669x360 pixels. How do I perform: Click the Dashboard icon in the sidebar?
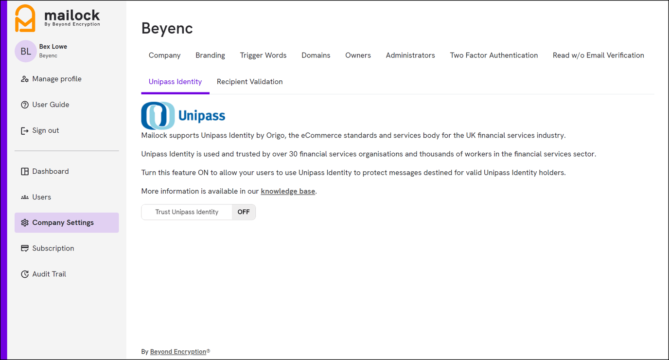[x=24, y=171]
